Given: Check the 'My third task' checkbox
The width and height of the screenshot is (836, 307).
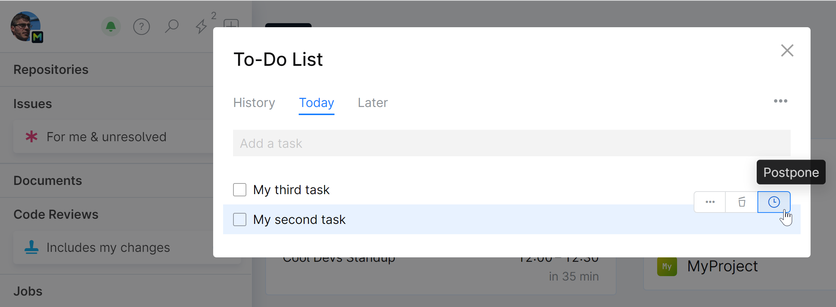Looking at the screenshot, I should tap(240, 190).
